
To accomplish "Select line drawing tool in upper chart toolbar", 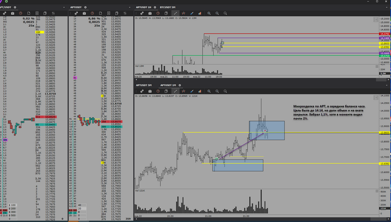I will coord(175,13).
